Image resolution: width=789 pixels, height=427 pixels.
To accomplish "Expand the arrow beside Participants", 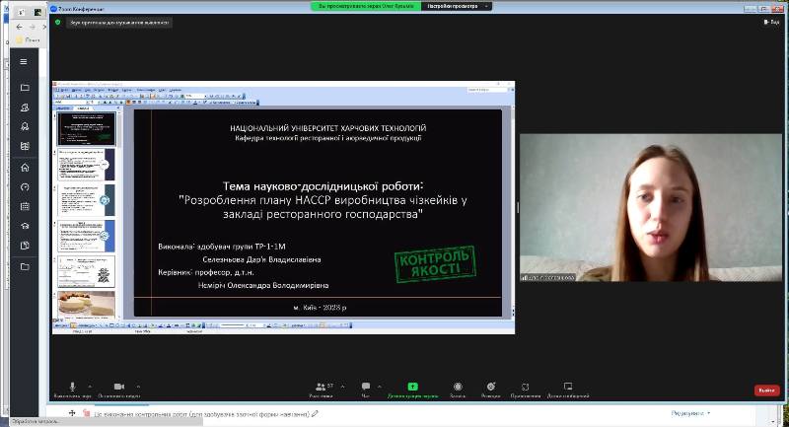I will click(x=342, y=387).
